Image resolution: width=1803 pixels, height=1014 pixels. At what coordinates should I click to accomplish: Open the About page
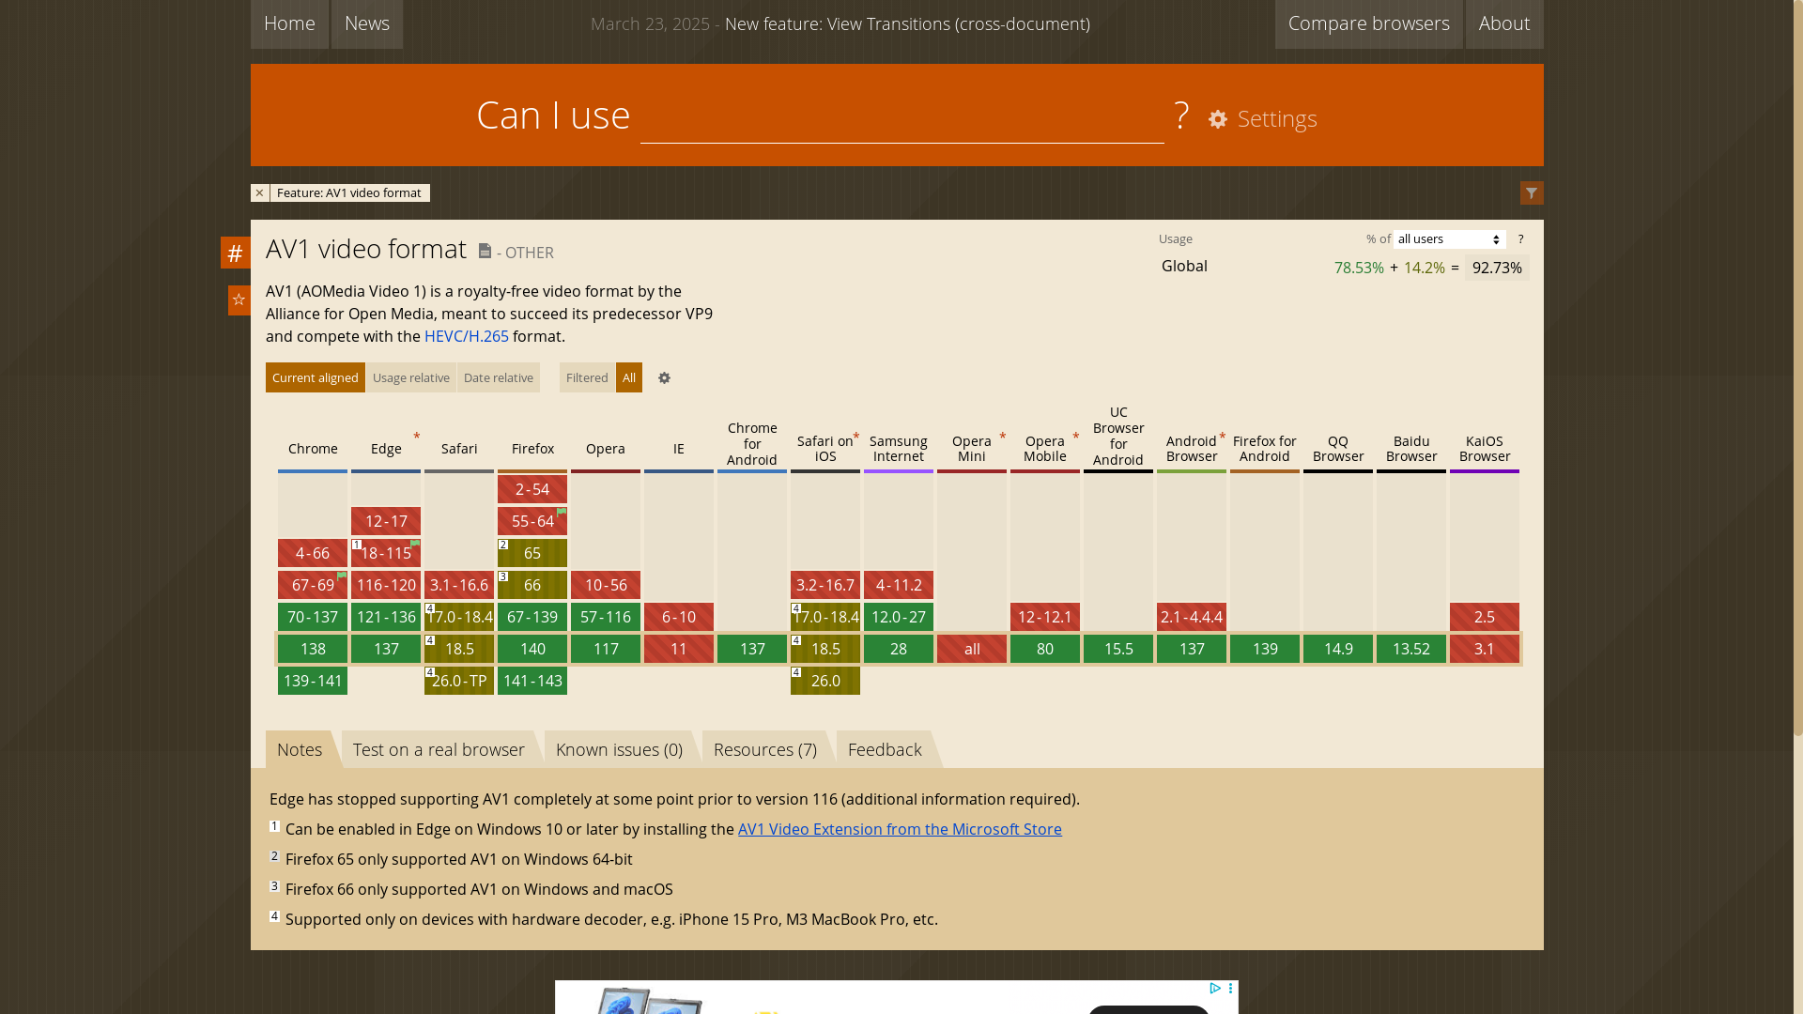point(1504,23)
